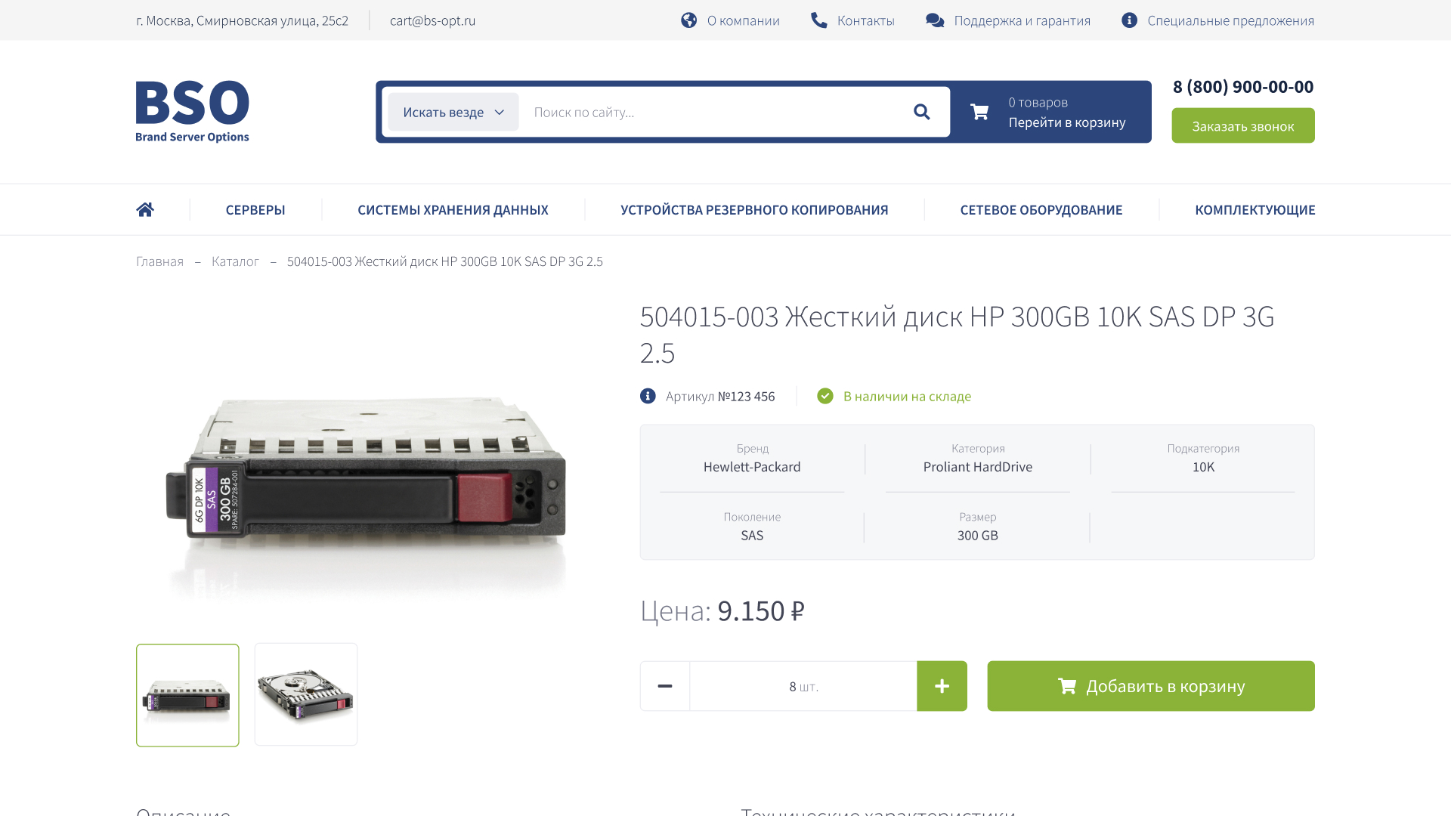Click the phone icon beside Контакты
The height and width of the screenshot is (816, 1451).
coord(819,20)
